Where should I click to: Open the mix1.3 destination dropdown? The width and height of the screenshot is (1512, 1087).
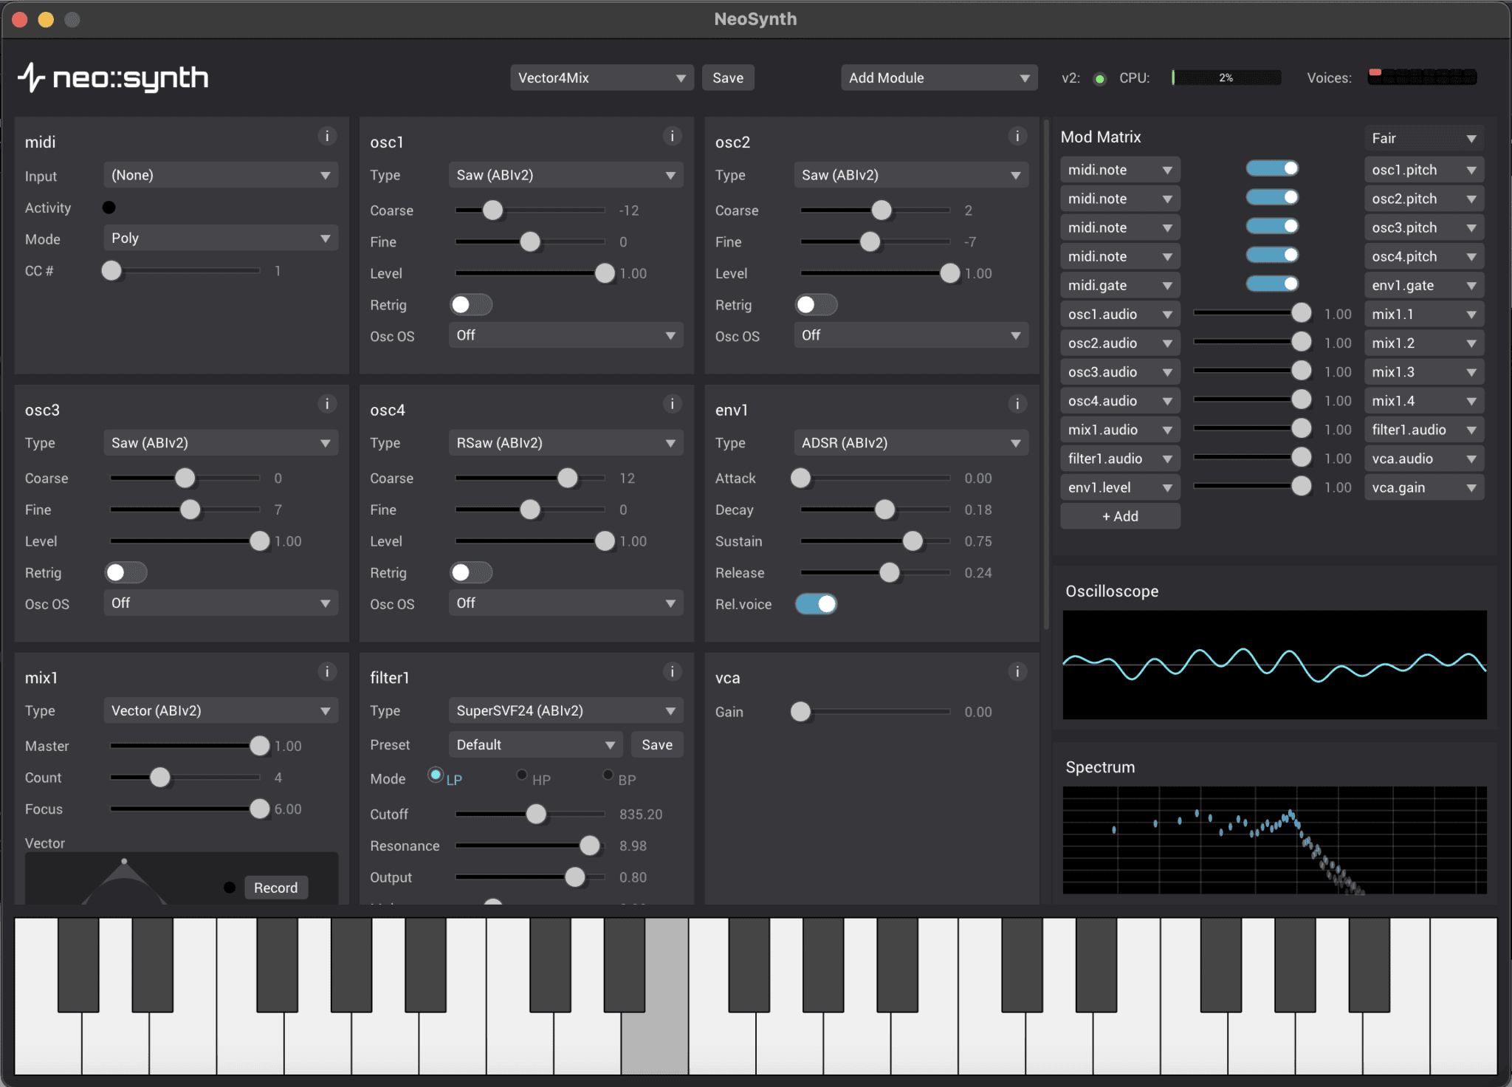point(1424,372)
